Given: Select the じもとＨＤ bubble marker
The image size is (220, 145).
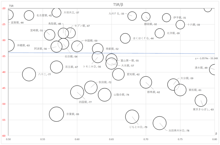Looking at the screenshot, I should tap(132, 117).
